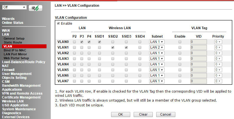The height and width of the screenshot is (119, 234).
Task: Expand the VLAN7 Subnet dropdown
Action: [x=157, y=81]
